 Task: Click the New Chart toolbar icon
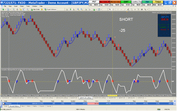(x=3, y=9)
